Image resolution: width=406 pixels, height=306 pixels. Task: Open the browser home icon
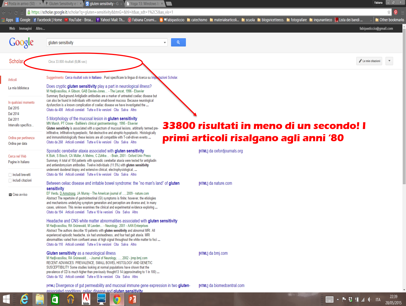point(22,12)
